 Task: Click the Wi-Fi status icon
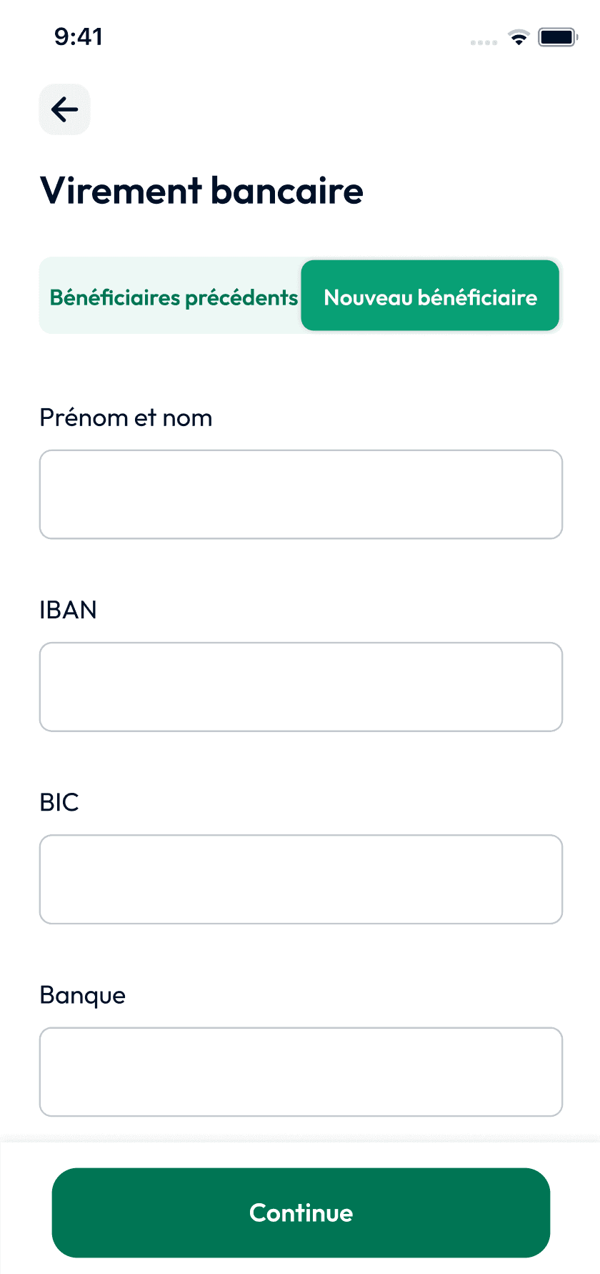pos(519,37)
